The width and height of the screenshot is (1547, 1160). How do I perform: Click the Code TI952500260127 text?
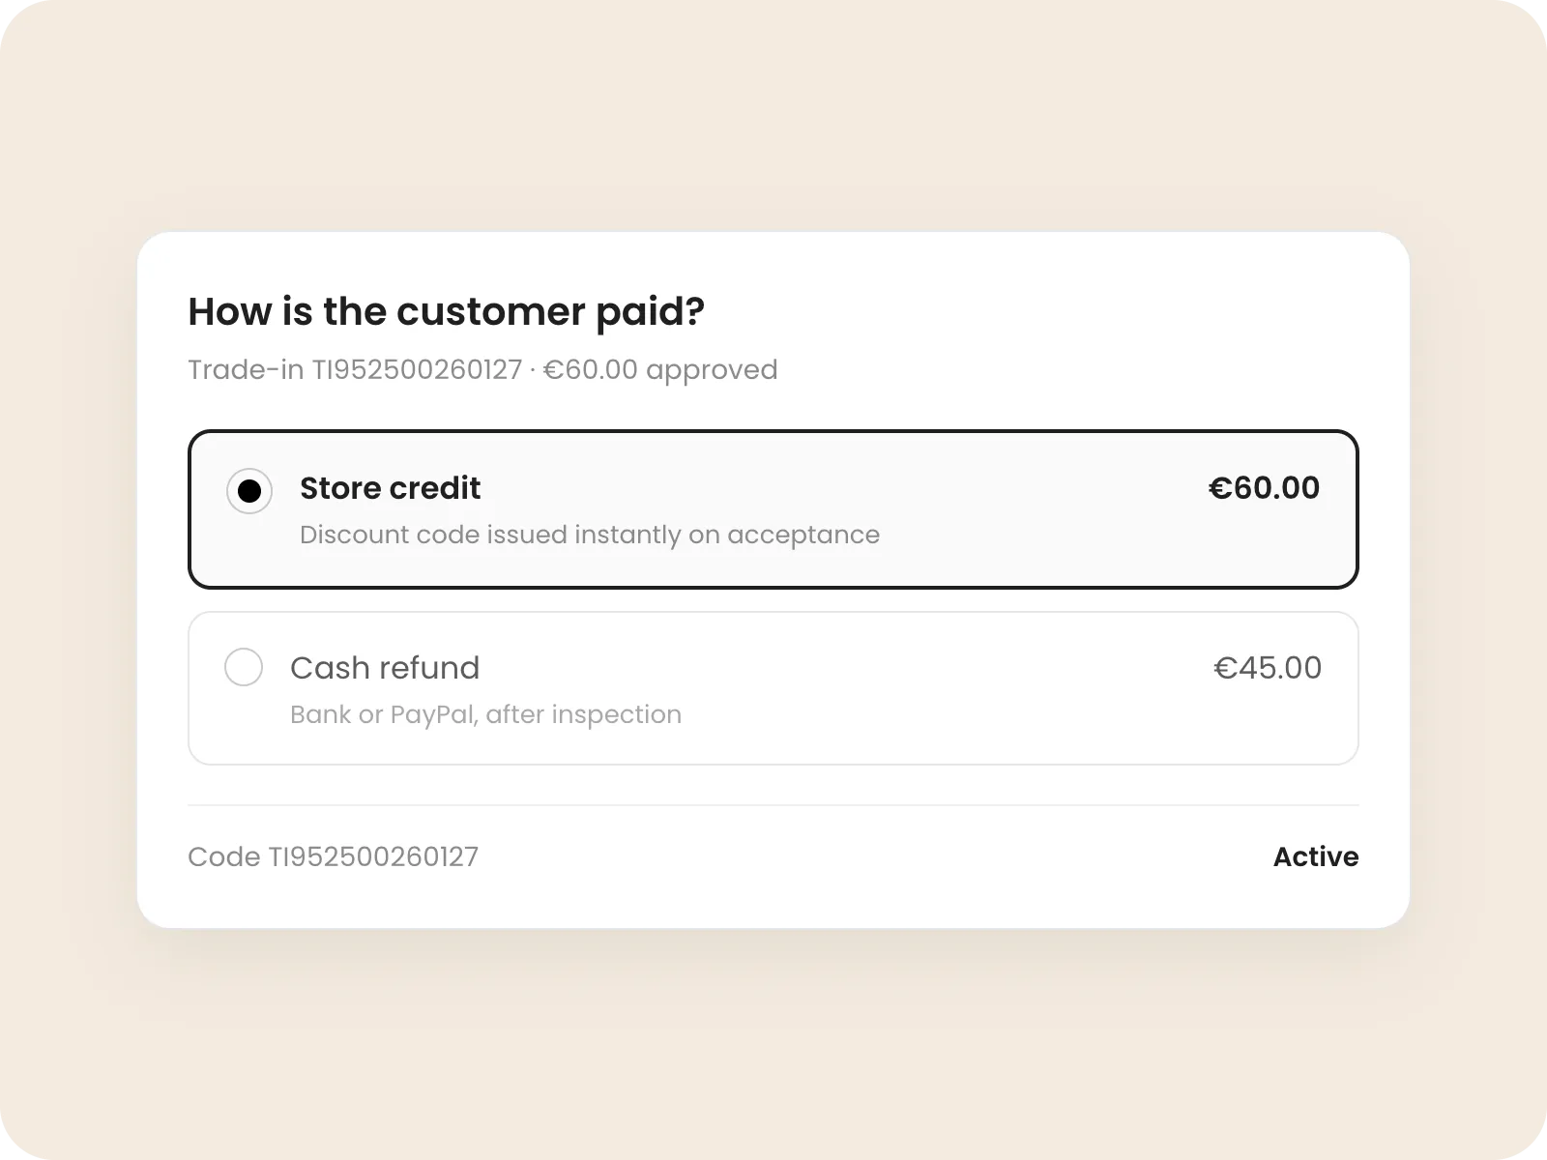pyautogui.click(x=334, y=856)
